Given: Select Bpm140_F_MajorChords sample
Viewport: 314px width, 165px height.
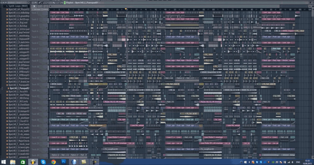Looking at the screenshot, I should (x=18, y=141).
